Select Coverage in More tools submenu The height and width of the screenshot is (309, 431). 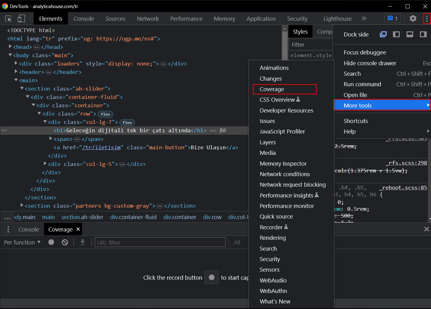tap(285, 89)
